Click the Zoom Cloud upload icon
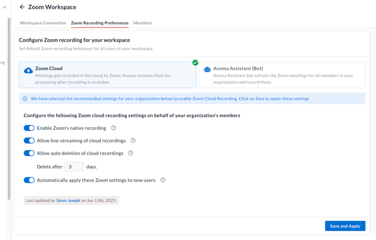 click(x=28, y=71)
